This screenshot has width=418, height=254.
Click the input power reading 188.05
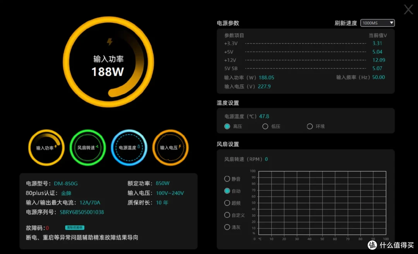click(x=266, y=78)
